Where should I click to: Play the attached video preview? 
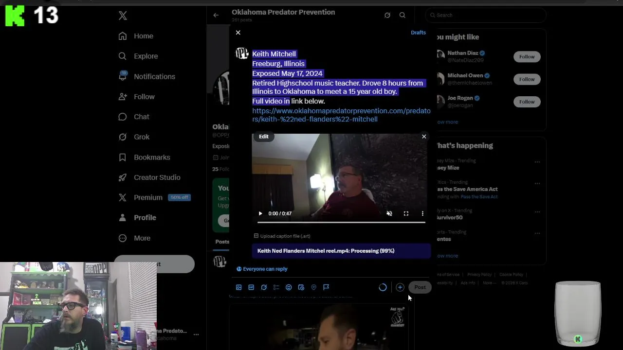260,213
